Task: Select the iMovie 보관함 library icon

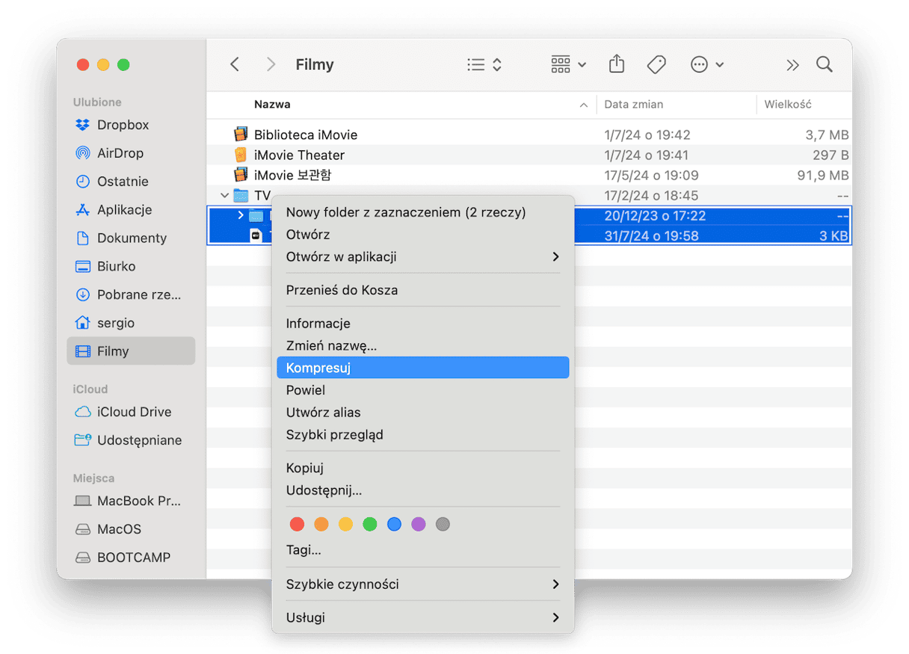Action: (x=240, y=175)
